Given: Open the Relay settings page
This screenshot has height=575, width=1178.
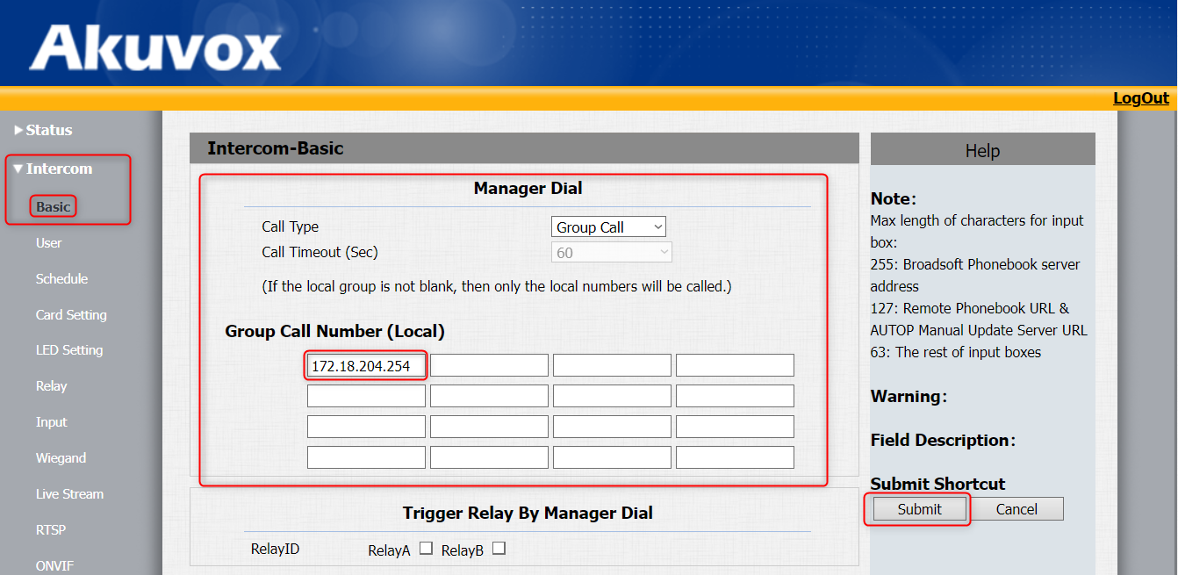Looking at the screenshot, I should [51, 386].
